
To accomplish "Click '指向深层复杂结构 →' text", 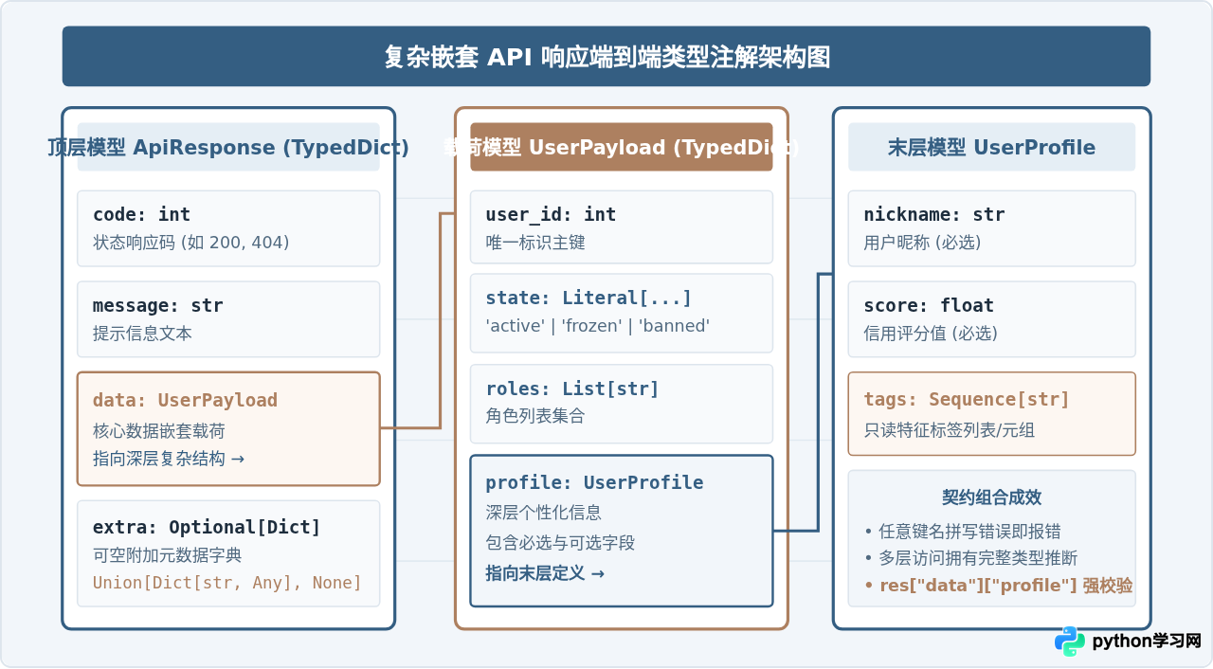I will point(169,459).
